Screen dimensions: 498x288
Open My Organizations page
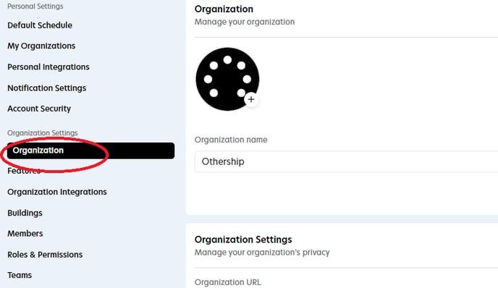[x=41, y=46]
